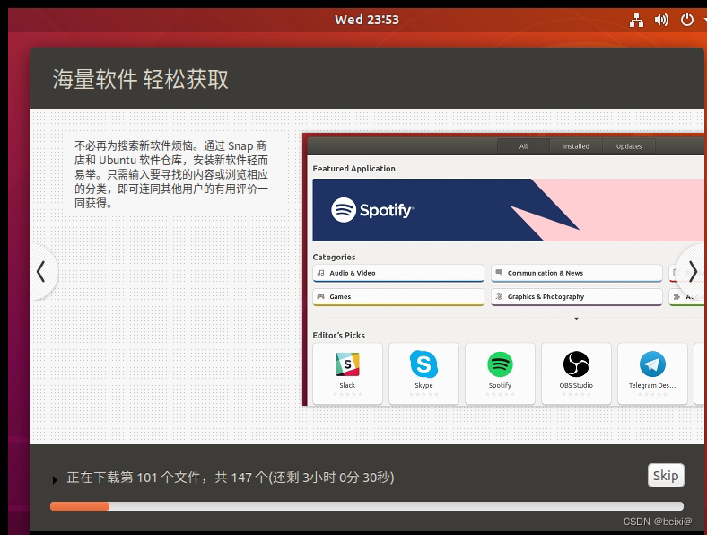
Task: Click the Spotify icon in Editor's Picks
Action: pos(500,364)
